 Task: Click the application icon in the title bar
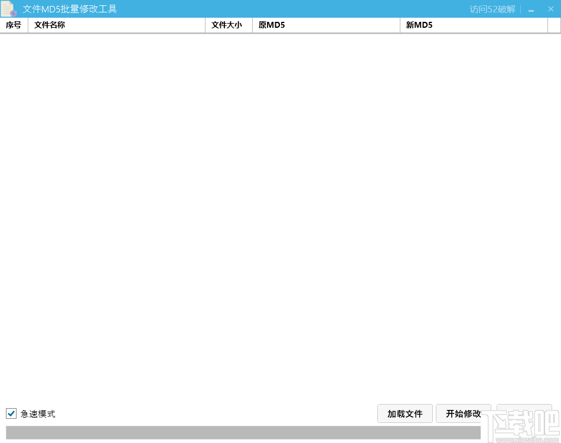coord(8,9)
